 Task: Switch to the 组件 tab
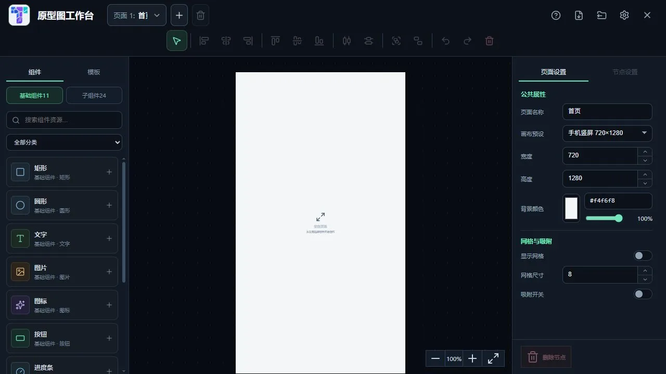[x=35, y=72]
